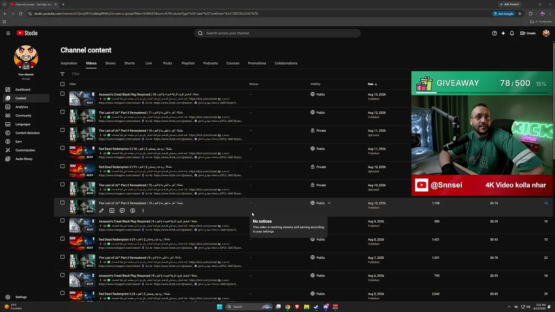The height and width of the screenshot is (312, 555).
Task: Switch to the Live tab
Action: pyautogui.click(x=148, y=63)
